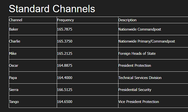Click Foreign Heads of State description

[x=137, y=53]
